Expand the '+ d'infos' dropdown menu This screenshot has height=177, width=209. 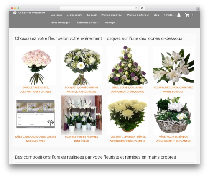[170, 15]
